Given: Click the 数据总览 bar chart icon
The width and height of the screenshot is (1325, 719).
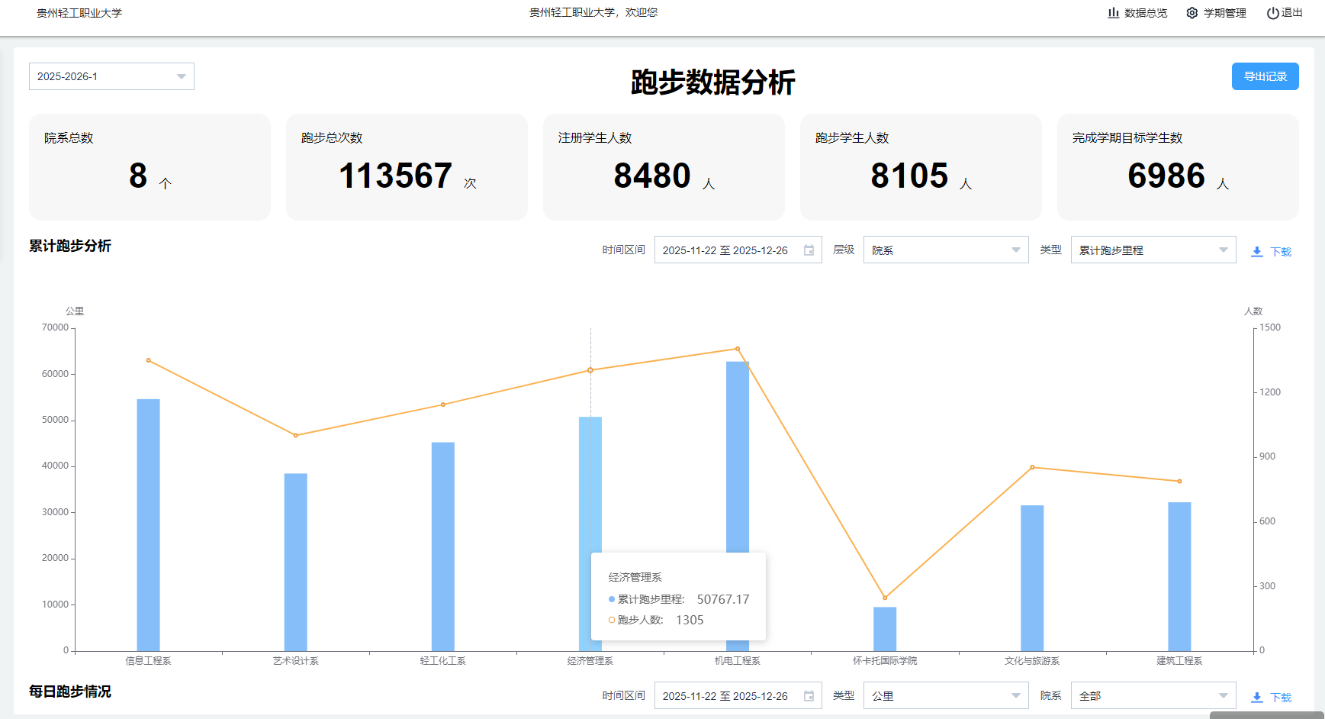Looking at the screenshot, I should (x=1113, y=13).
